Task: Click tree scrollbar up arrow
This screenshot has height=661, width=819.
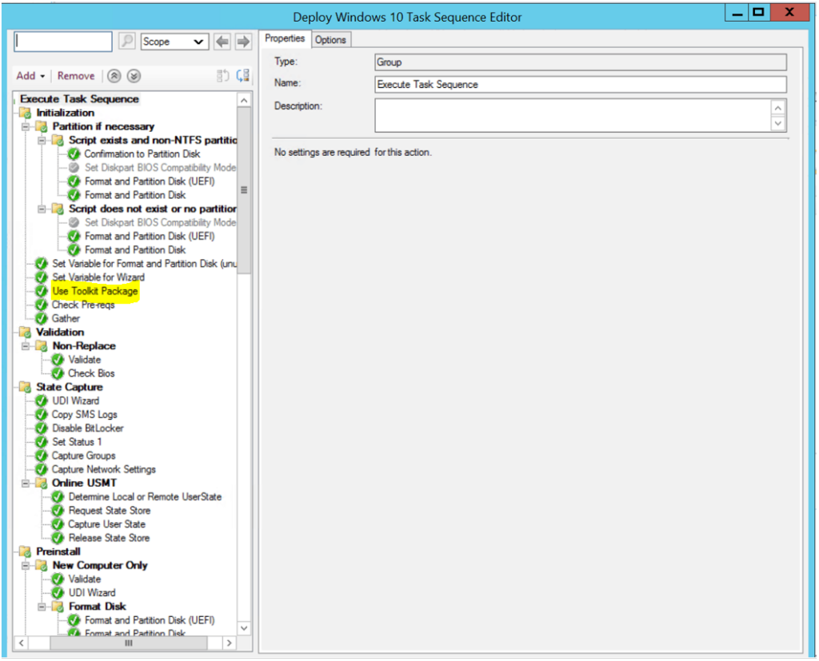Action: coord(244,100)
